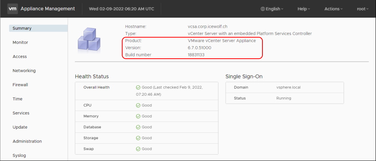The height and width of the screenshot is (161, 376).
Task: Click the CPU row label
Action: coord(87,105)
